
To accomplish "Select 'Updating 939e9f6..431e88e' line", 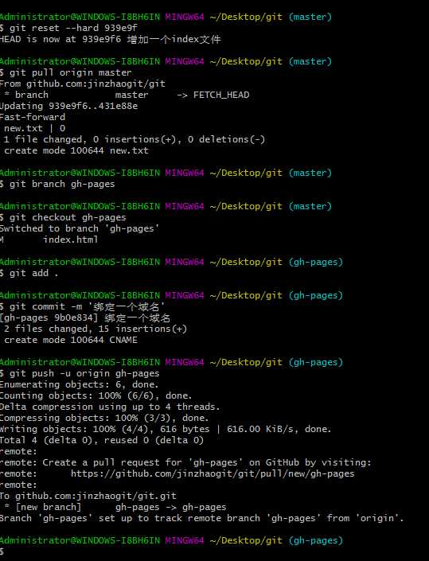I will [x=68, y=106].
